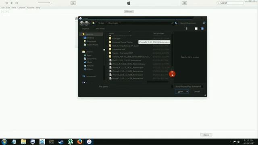The width and height of the screenshot is (258, 145).
Task: Click the Search Downloads field
Action: tap(191, 23)
